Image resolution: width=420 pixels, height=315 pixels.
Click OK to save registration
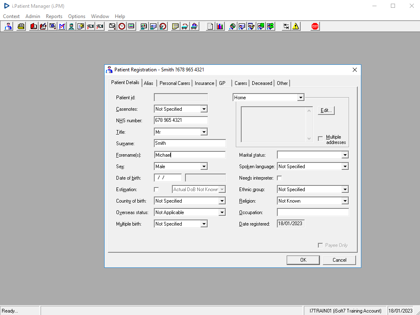click(303, 260)
